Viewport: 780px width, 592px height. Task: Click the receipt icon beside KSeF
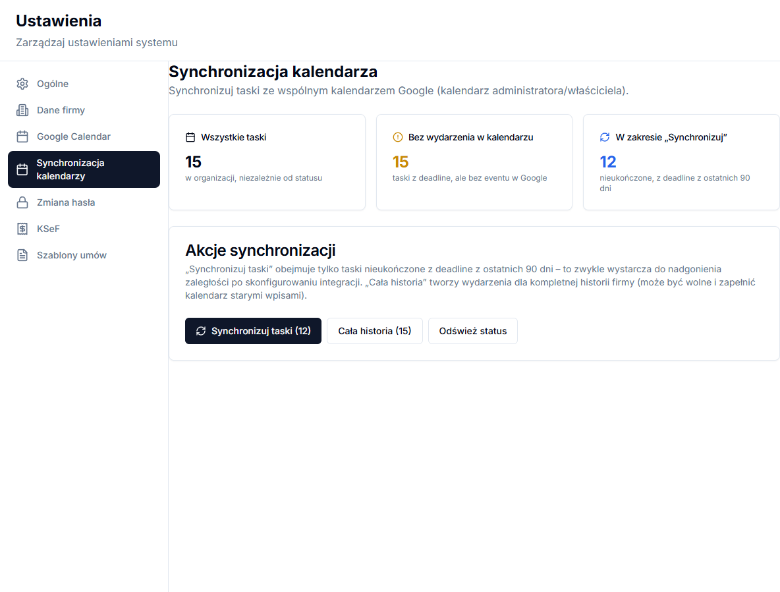(x=22, y=229)
